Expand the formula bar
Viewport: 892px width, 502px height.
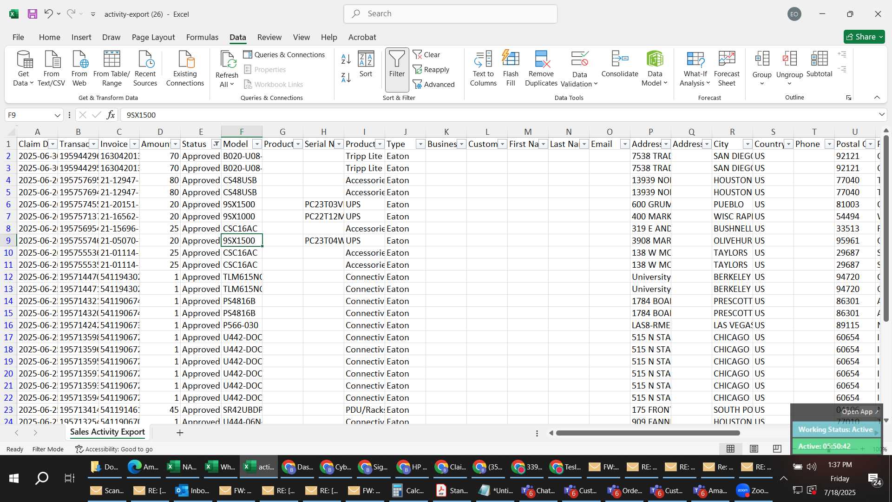(x=881, y=115)
